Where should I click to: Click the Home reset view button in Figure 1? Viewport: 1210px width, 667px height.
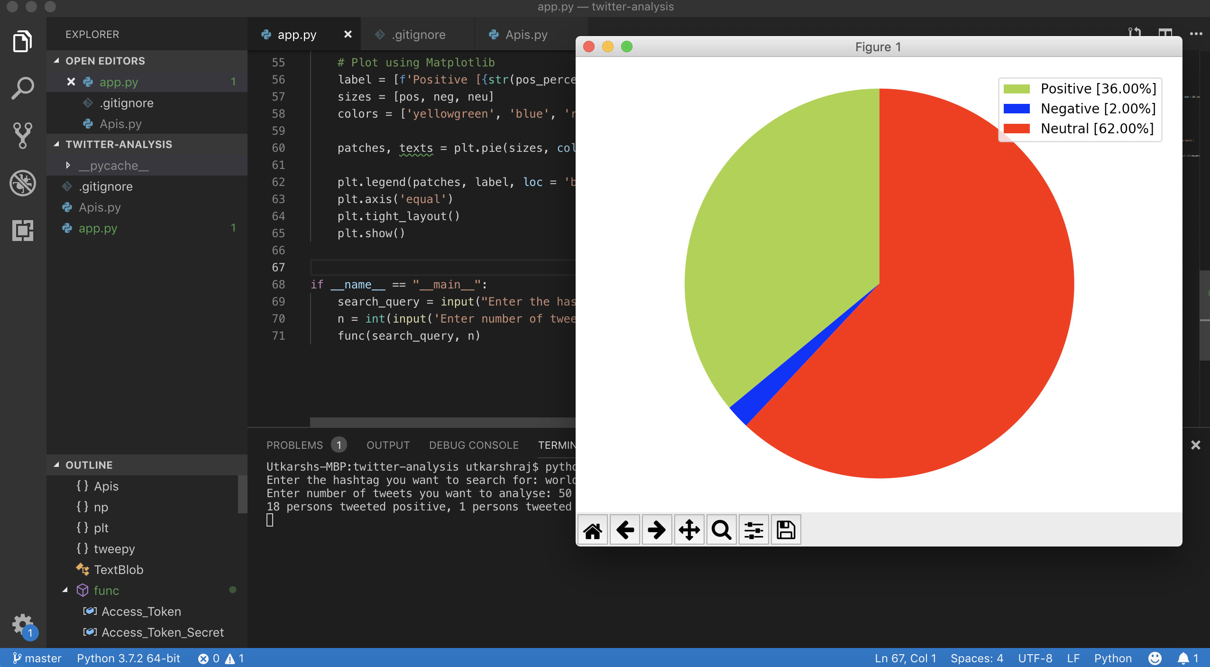tap(593, 530)
